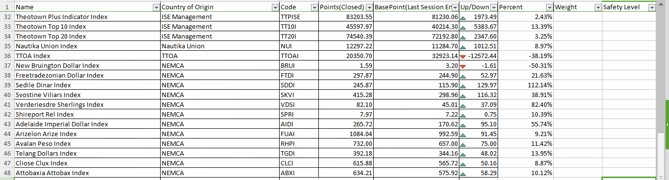Screen dimensions: 669x180
Task: Open the Points(Closed) filter dropdown
Action: pos(369,7)
